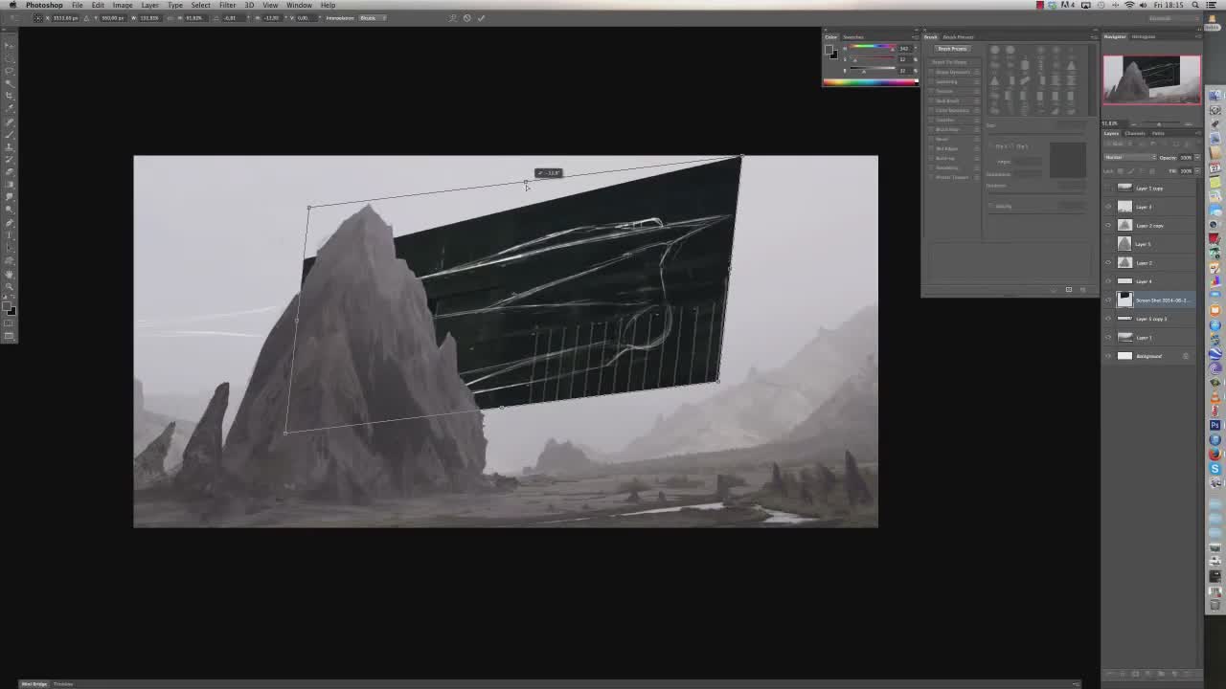Commit the transform with the checkmark icon
The width and height of the screenshot is (1226, 689).
click(x=481, y=18)
